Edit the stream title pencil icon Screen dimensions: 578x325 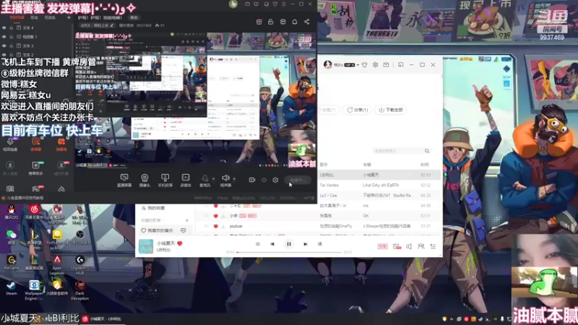[112, 25]
